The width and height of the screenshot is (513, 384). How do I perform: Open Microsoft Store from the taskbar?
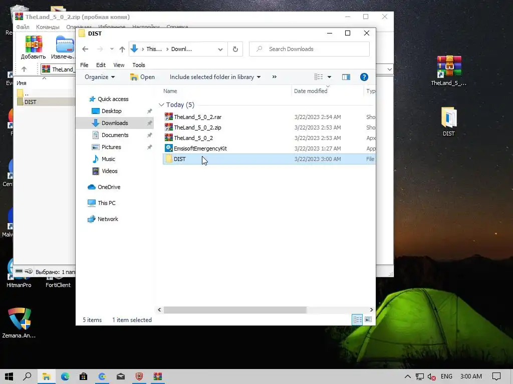click(x=84, y=376)
